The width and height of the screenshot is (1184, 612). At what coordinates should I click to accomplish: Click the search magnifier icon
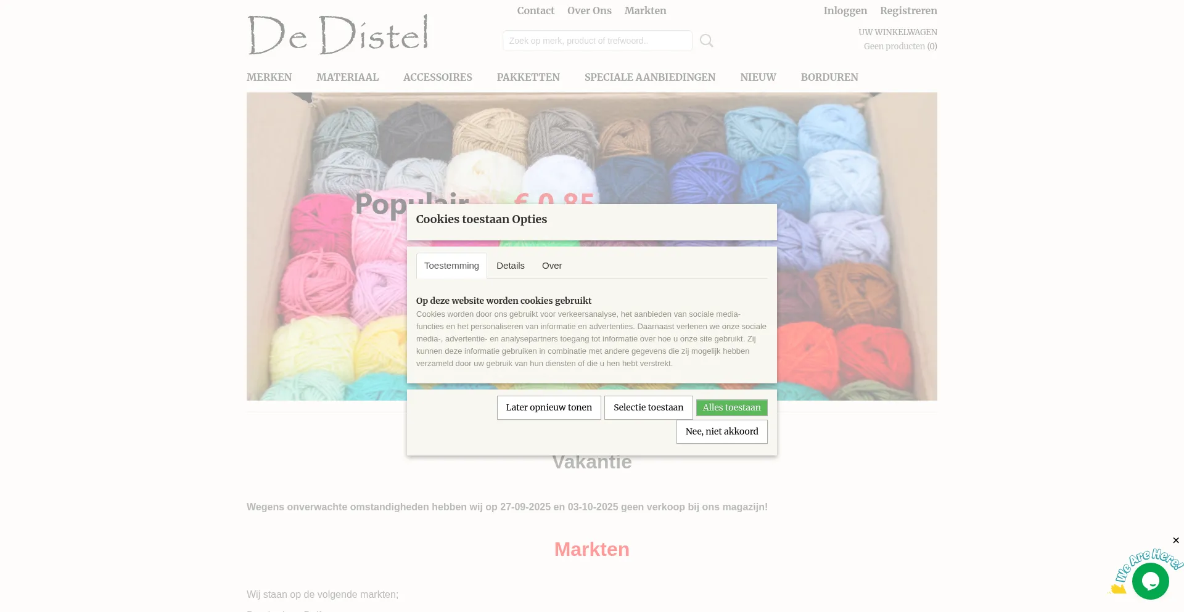click(x=707, y=41)
